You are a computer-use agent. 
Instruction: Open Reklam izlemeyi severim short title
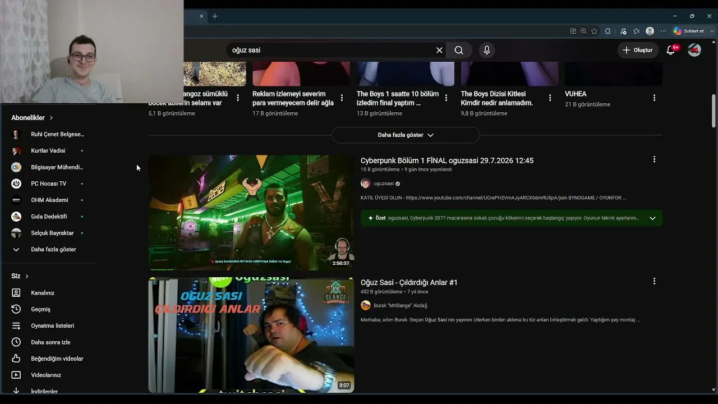point(293,98)
